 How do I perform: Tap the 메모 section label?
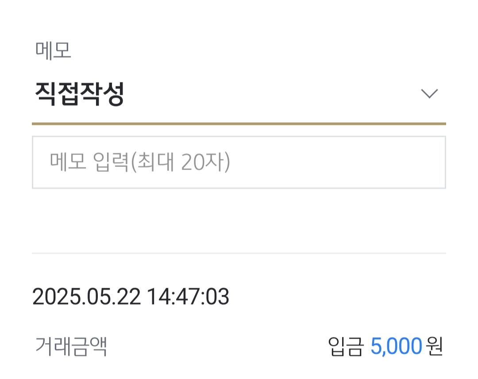(x=53, y=51)
